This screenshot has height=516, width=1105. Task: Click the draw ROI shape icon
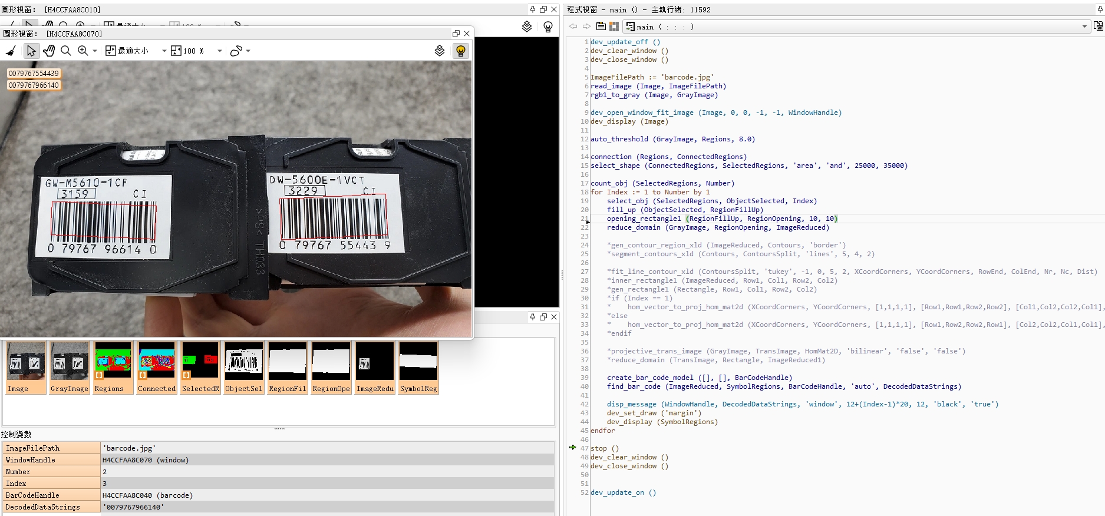tap(236, 51)
